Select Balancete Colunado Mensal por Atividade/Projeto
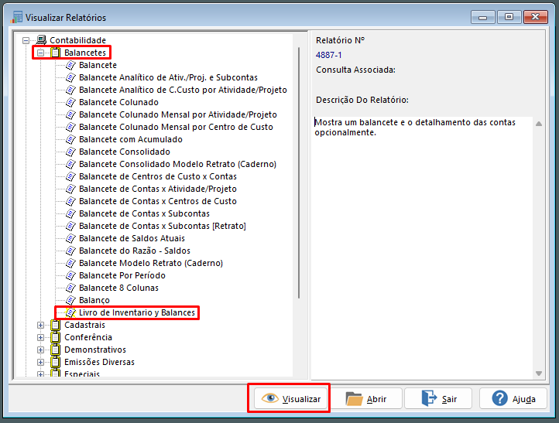This screenshot has width=559, height=423. (x=178, y=114)
